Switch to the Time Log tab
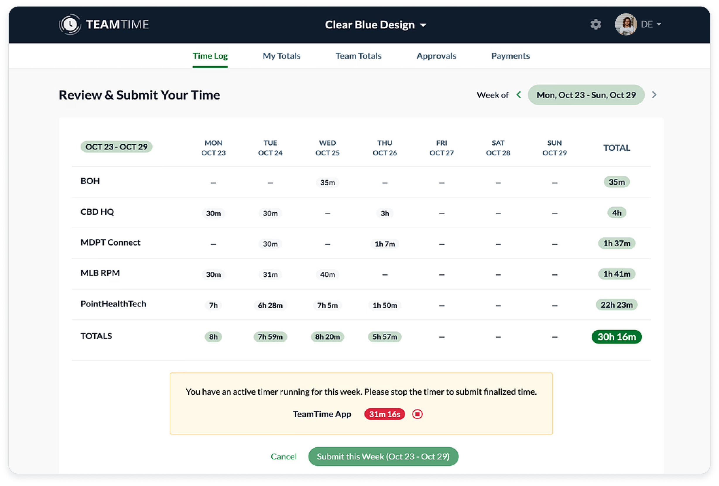The height and width of the screenshot is (486, 719). [210, 56]
